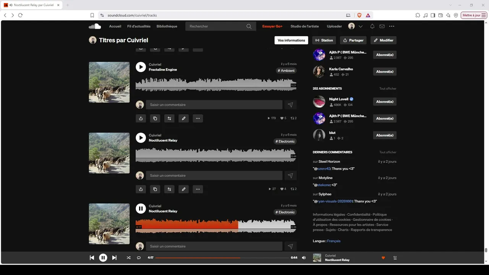Open more options for Noctilucent Relay with 27 plays
Screen dimensions: 489x275
(x=198, y=189)
